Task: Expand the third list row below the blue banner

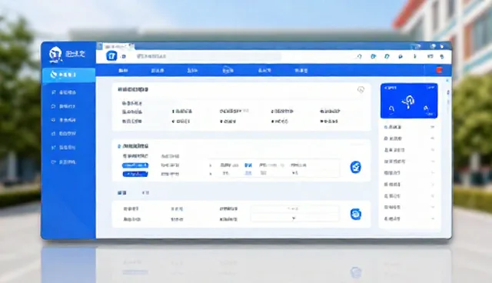Action: [409, 150]
